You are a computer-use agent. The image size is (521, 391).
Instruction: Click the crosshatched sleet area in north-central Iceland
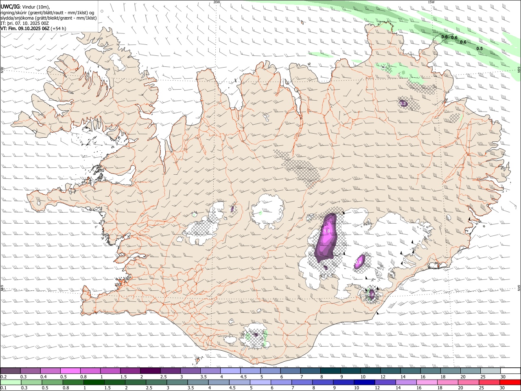299,168
